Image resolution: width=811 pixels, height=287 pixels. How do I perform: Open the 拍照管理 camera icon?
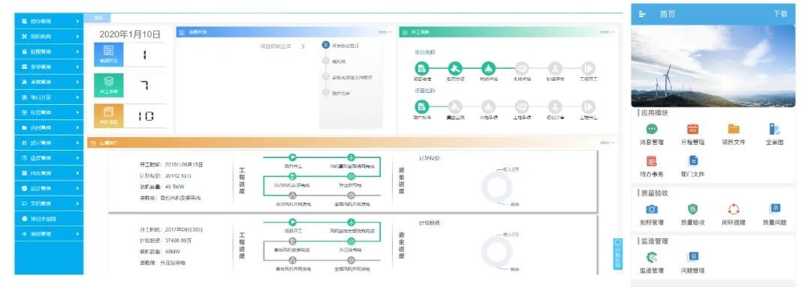(652, 209)
